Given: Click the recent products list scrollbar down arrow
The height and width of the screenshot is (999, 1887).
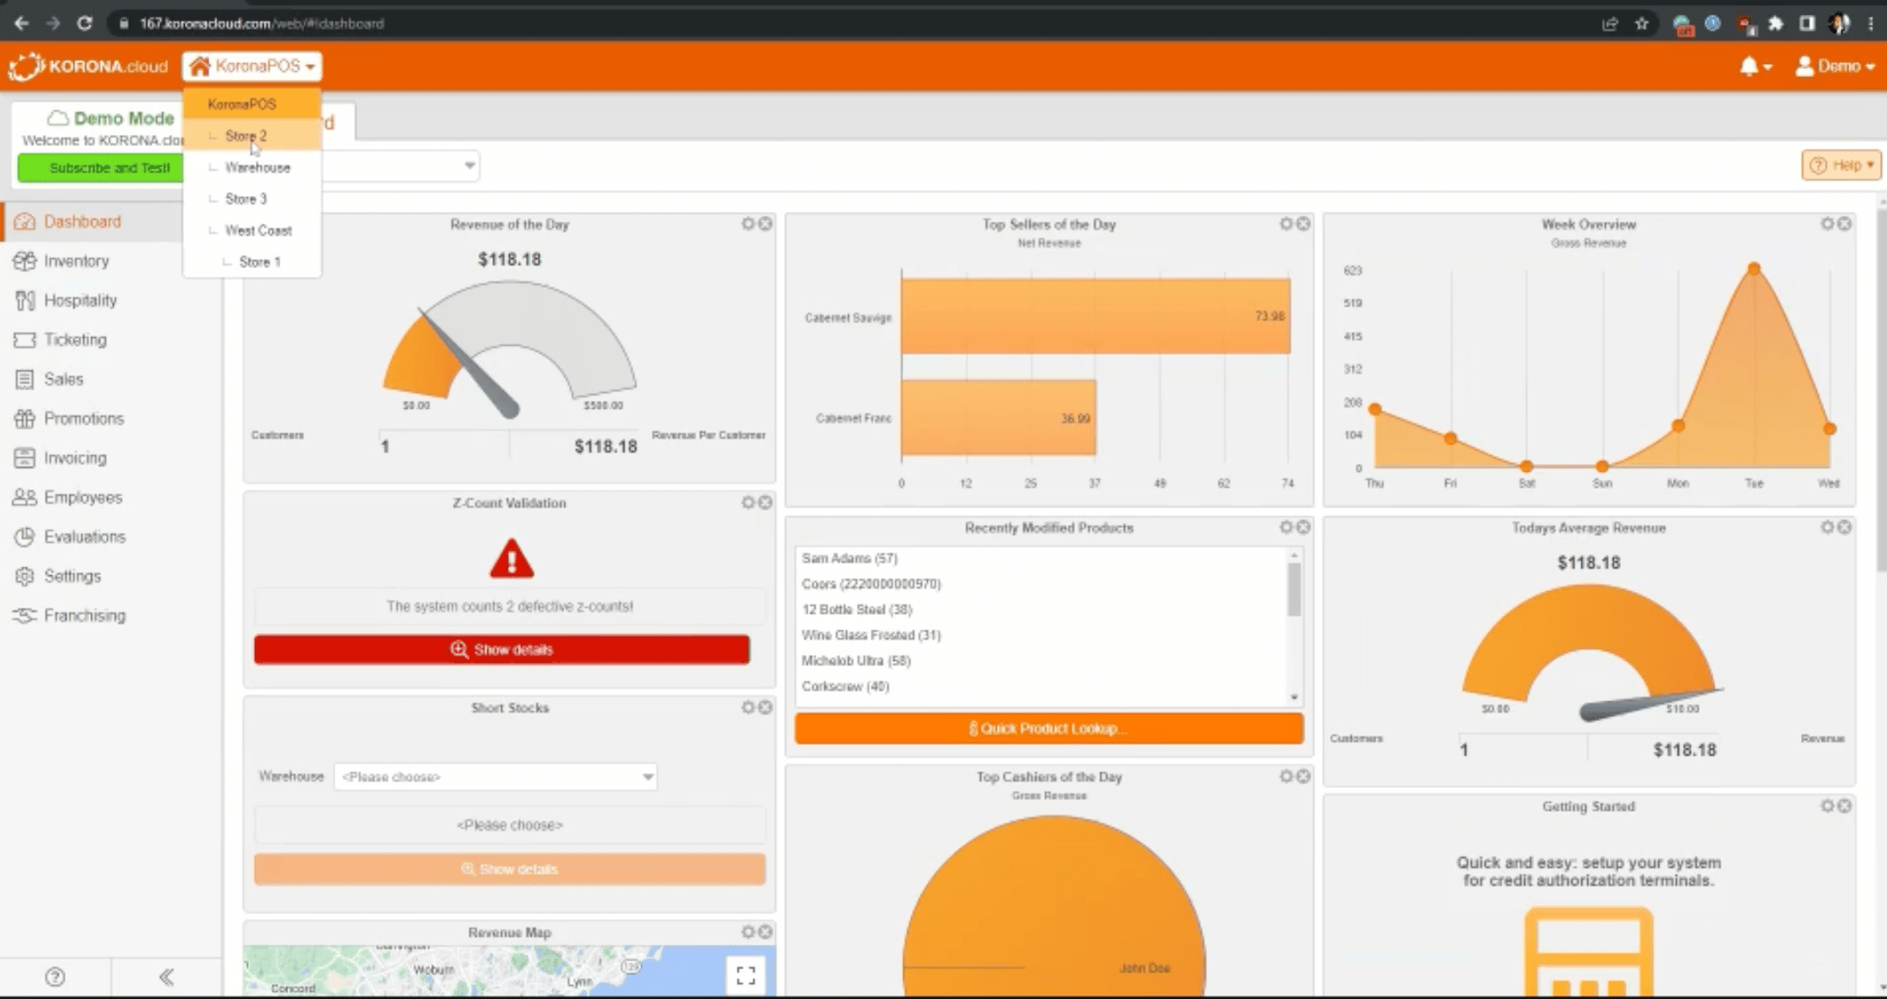Looking at the screenshot, I should [1294, 697].
